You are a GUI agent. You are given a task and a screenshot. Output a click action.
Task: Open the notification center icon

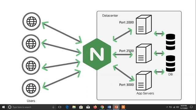[191, 107]
